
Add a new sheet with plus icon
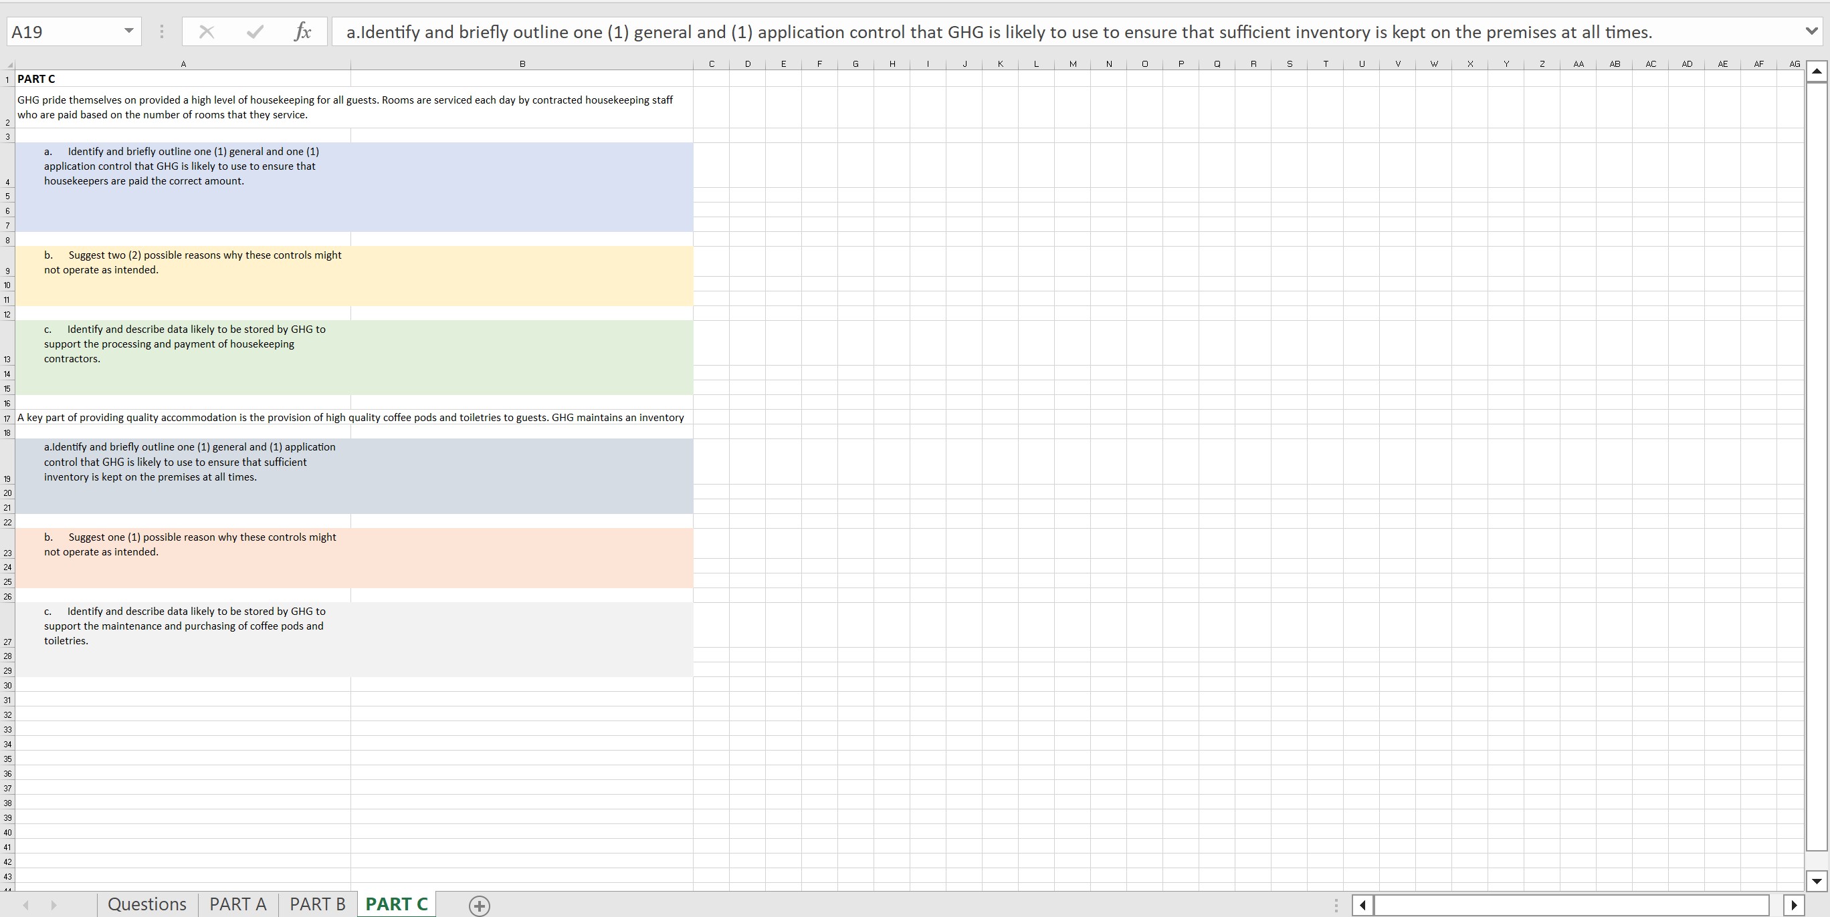point(480,906)
